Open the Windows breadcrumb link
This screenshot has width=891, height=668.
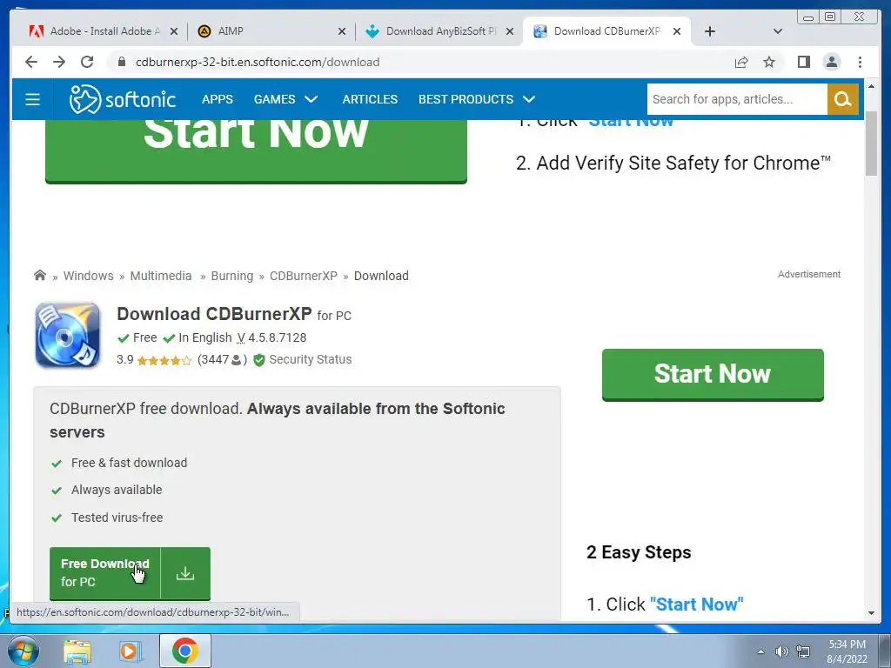pyautogui.click(x=88, y=276)
